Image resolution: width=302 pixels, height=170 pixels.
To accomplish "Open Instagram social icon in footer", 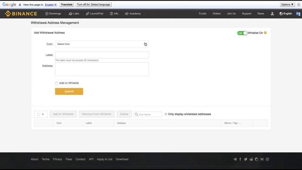I will 268,159.
